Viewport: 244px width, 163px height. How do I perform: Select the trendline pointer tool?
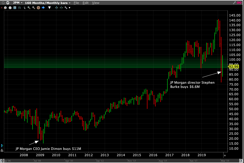coord(24,8)
